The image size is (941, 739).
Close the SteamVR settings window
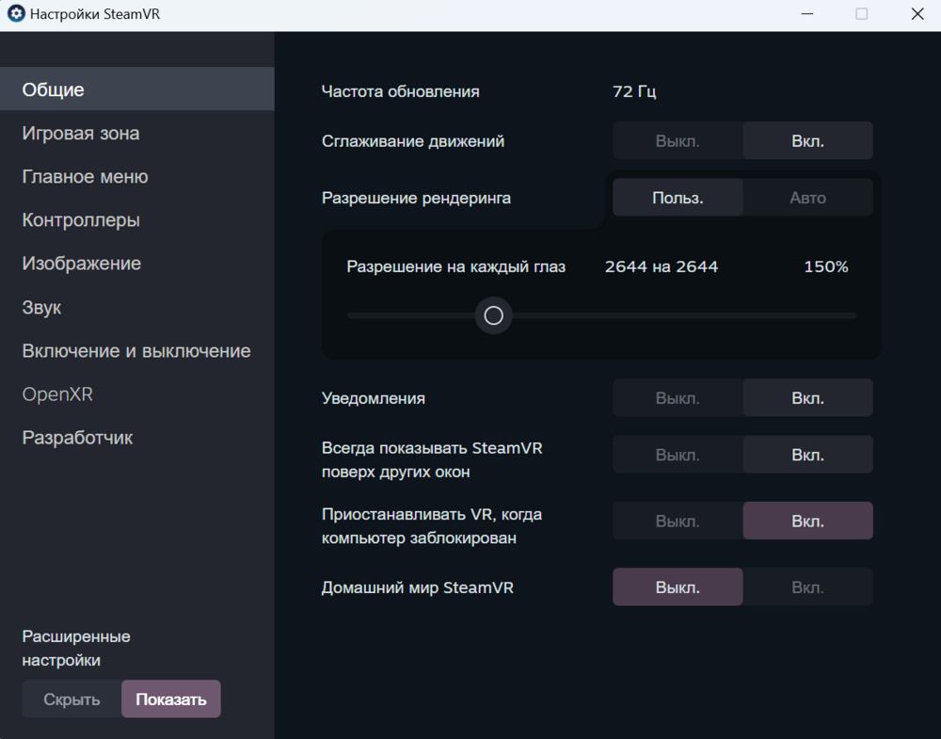916,14
